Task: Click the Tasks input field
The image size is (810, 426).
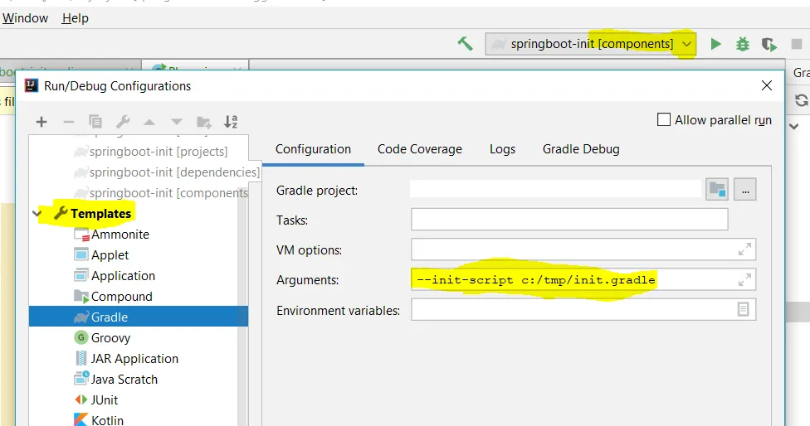Action: (569, 219)
